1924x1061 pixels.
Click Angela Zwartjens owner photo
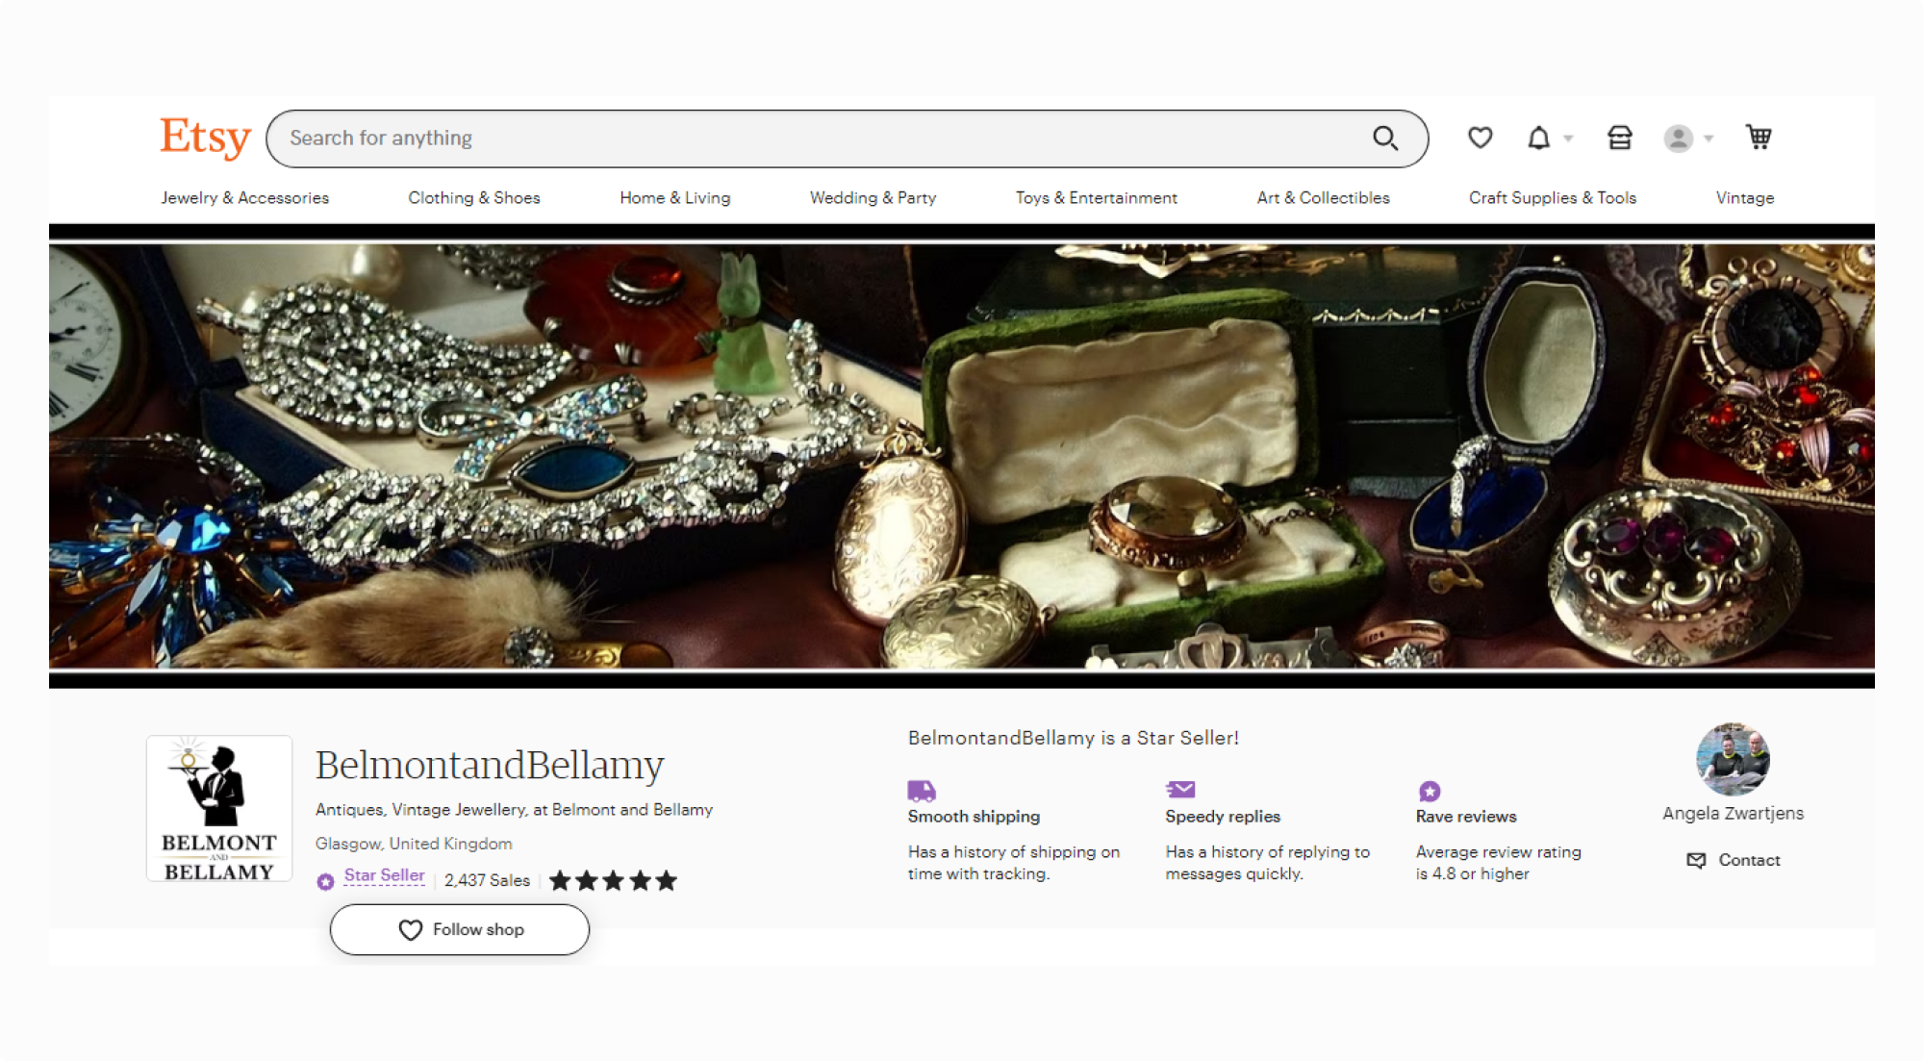1733,759
